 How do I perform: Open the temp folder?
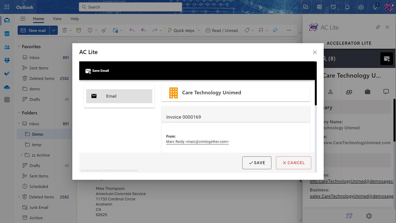point(44,145)
